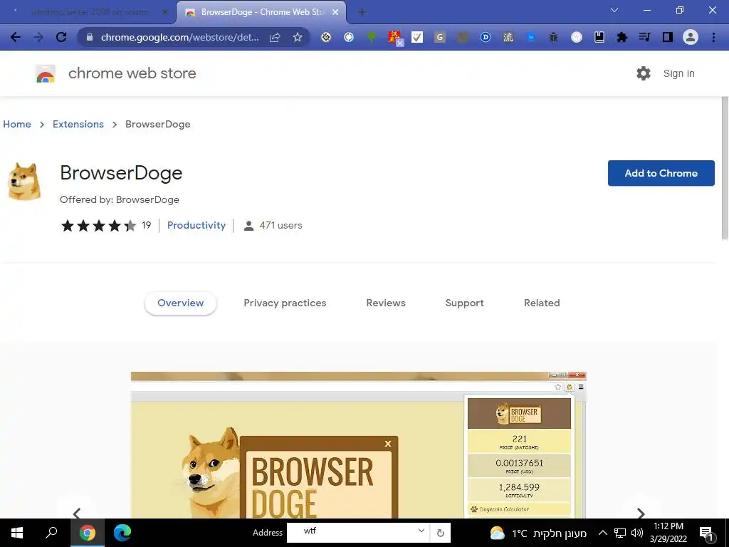Bookmark this page with the star icon
The height and width of the screenshot is (547, 729).
pos(298,37)
